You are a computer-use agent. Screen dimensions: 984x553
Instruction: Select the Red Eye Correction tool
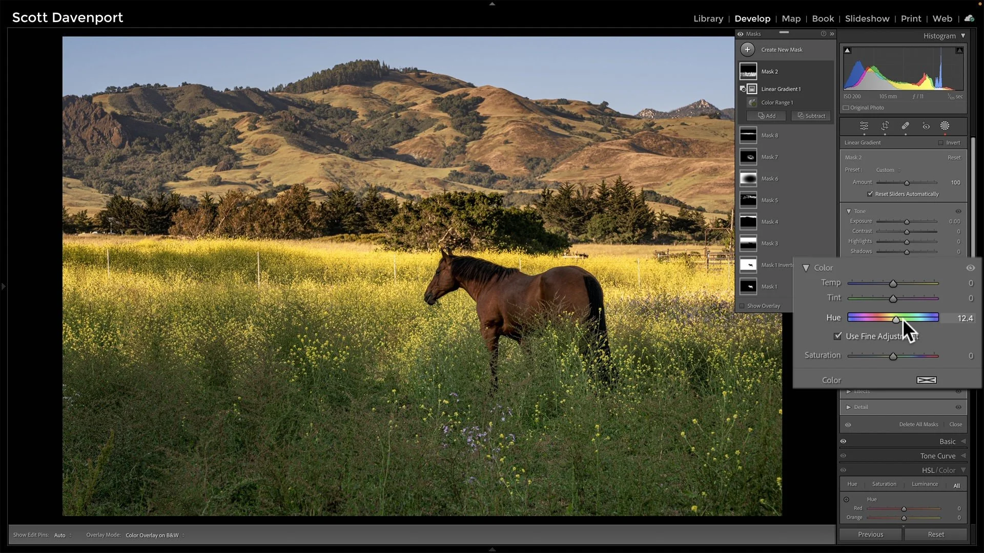click(x=926, y=126)
